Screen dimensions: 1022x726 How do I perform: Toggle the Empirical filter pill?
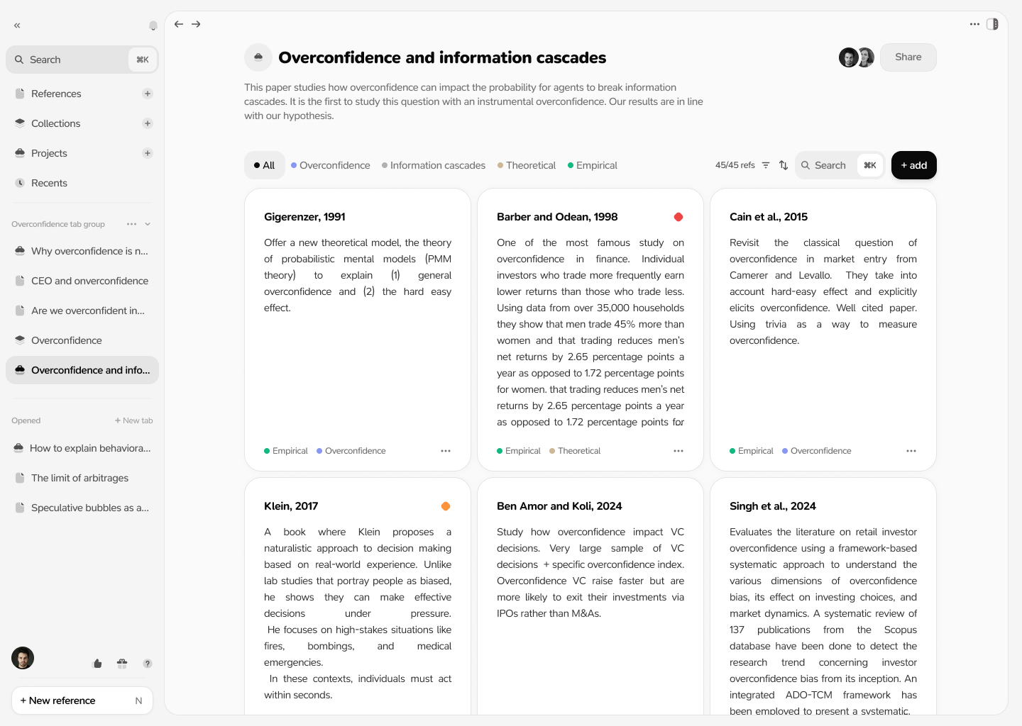pyautogui.click(x=592, y=165)
